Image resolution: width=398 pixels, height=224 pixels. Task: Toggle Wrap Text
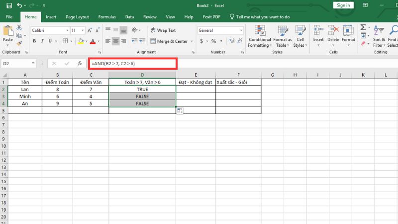pyautogui.click(x=163, y=30)
